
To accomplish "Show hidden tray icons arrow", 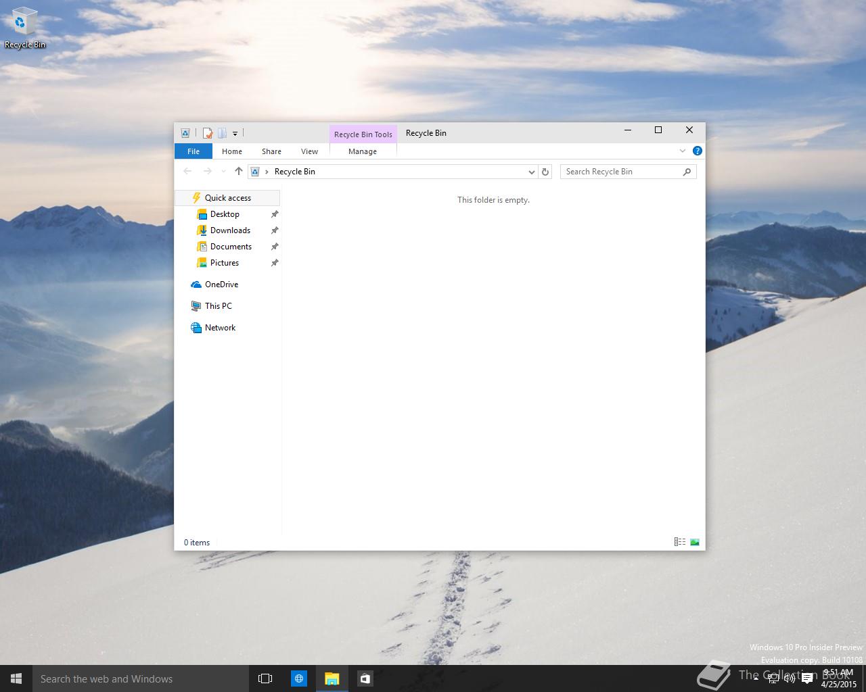I will point(756,678).
